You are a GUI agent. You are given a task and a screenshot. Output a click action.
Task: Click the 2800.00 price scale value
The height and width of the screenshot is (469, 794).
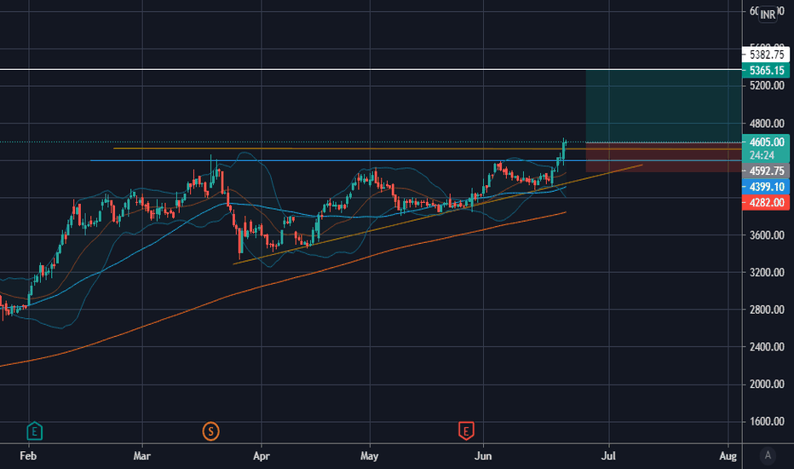click(767, 310)
